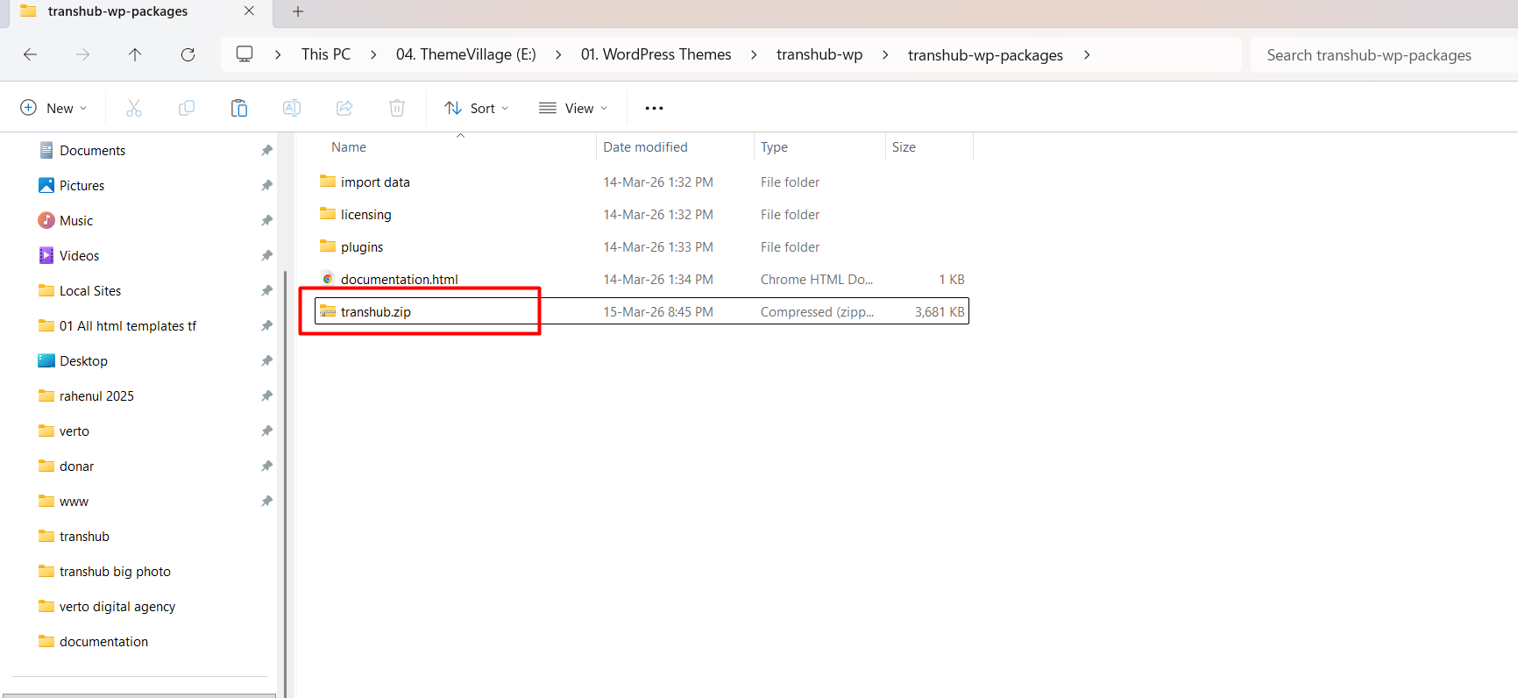Click the Delete trash icon
This screenshot has width=1518, height=698.
click(397, 108)
